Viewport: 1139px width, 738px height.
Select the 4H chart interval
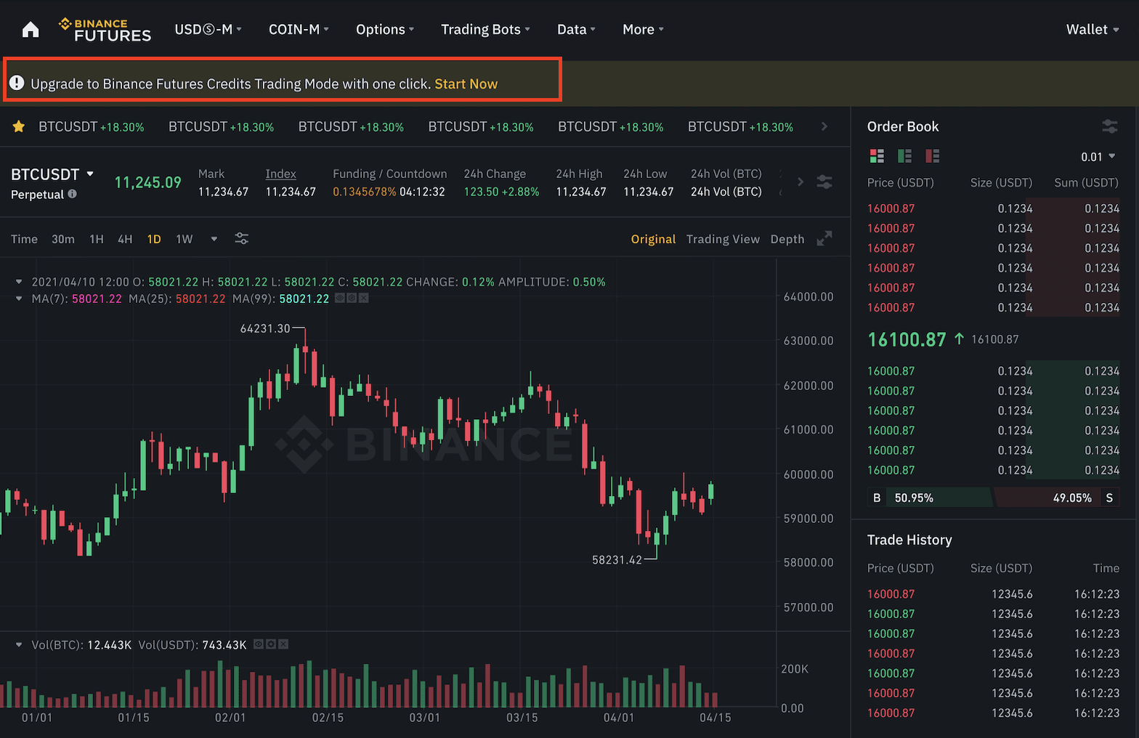click(x=125, y=239)
